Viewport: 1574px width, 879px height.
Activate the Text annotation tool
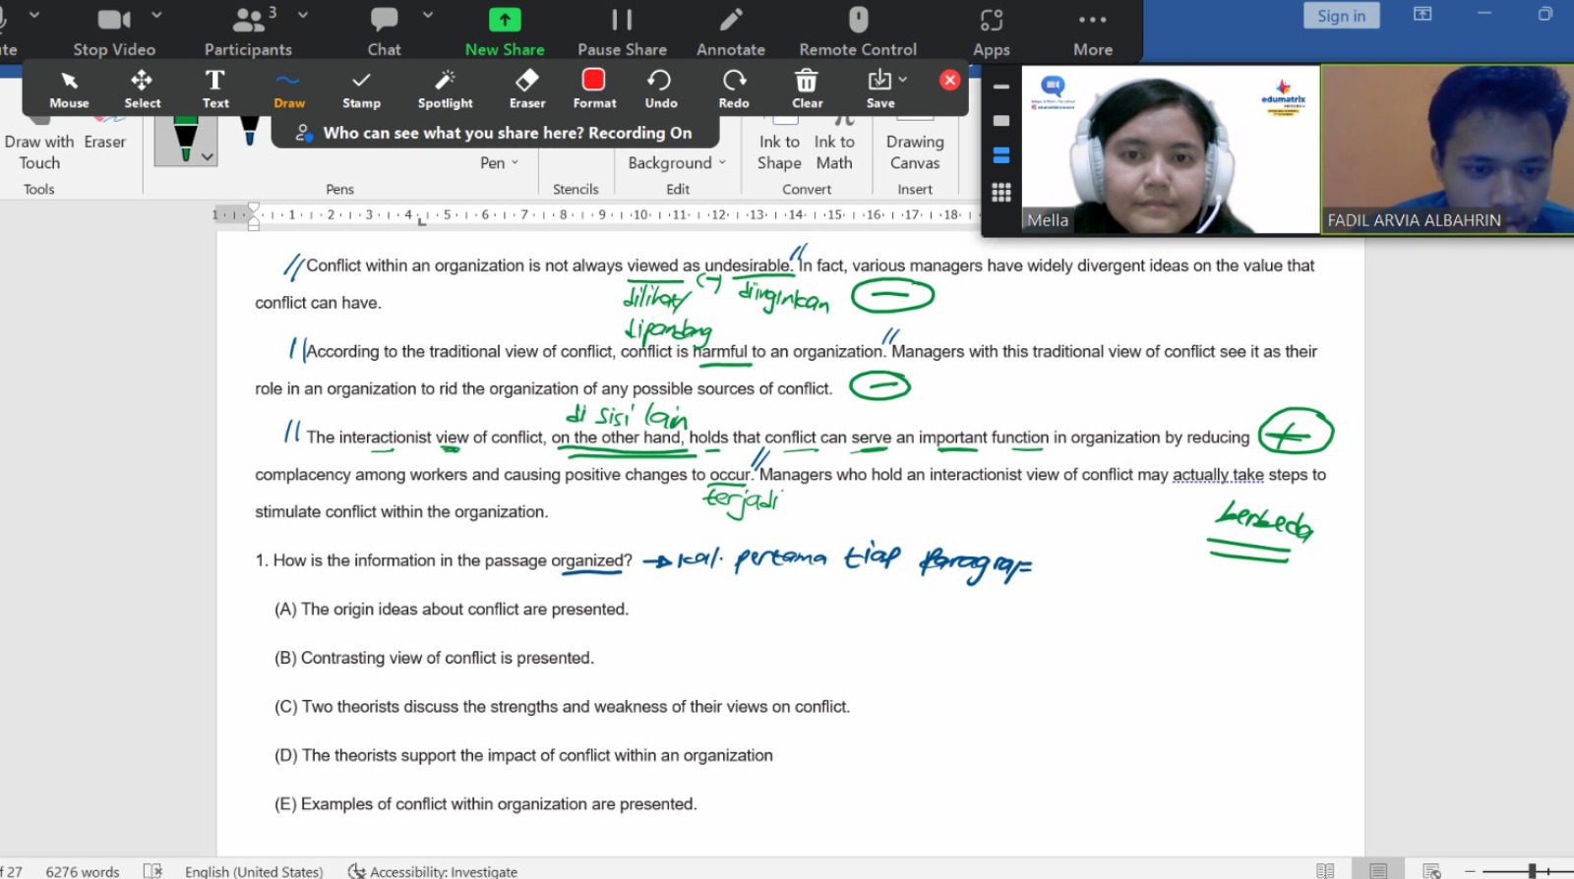[x=215, y=88]
